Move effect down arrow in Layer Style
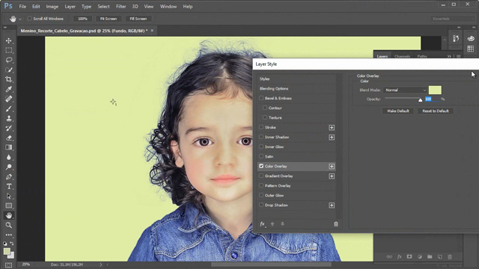Image resolution: width=479 pixels, height=269 pixels. tap(282, 224)
